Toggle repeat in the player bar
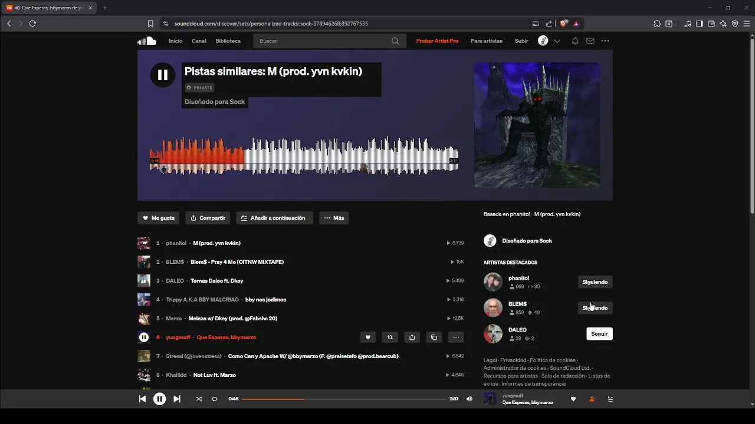 tap(215, 399)
